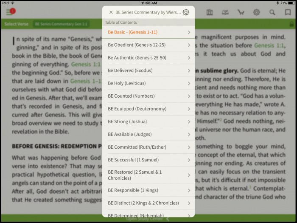Choose BE Available (Judges) entry
297x223 pixels.
(148, 135)
